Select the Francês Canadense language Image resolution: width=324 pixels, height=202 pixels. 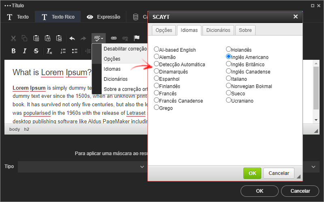click(156, 100)
